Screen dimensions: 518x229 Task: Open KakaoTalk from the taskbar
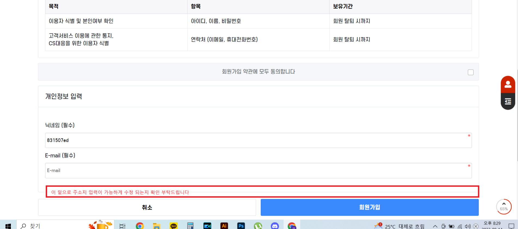(173, 226)
